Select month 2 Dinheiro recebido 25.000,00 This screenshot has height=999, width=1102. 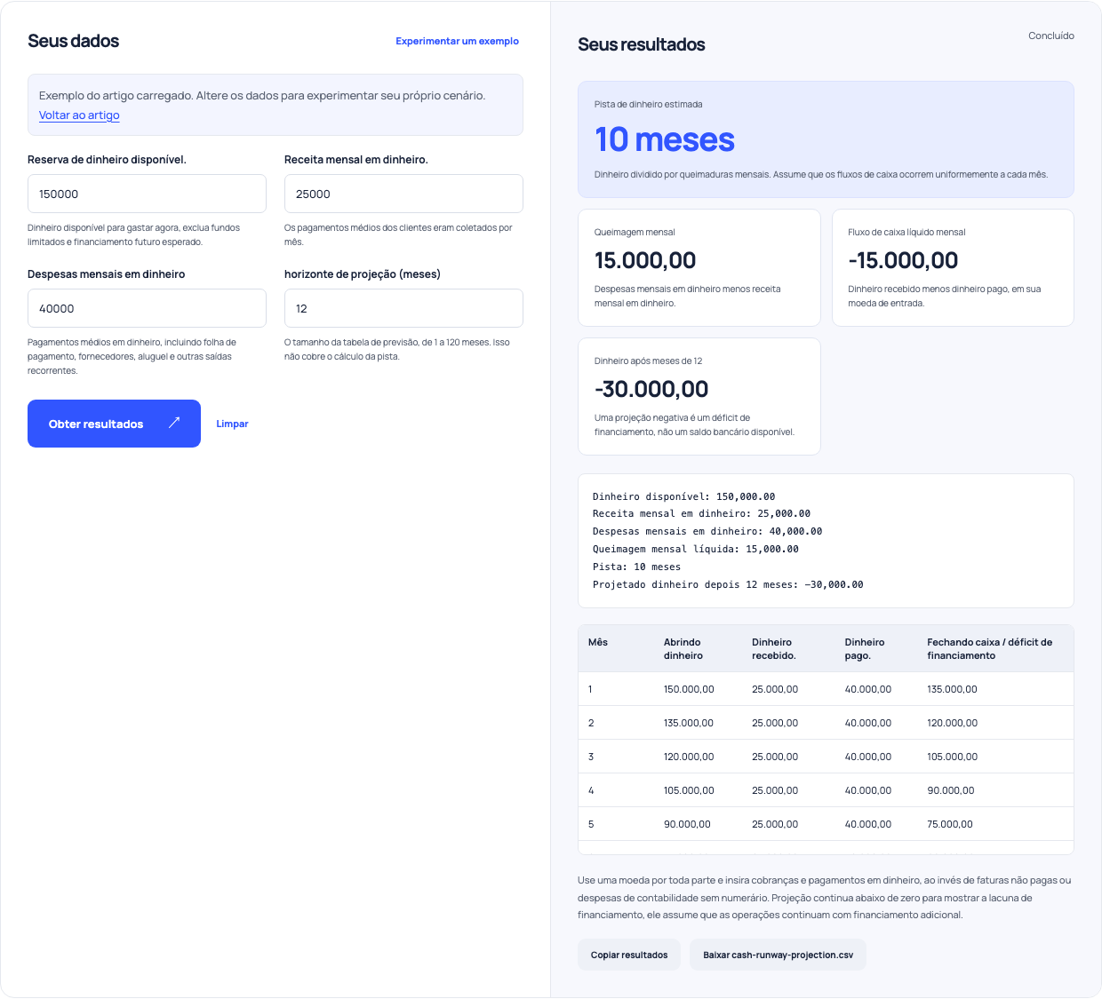[775, 723]
